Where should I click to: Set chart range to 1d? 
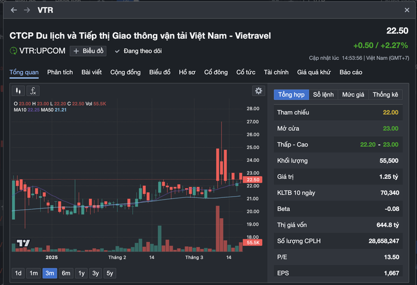[x=19, y=273]
